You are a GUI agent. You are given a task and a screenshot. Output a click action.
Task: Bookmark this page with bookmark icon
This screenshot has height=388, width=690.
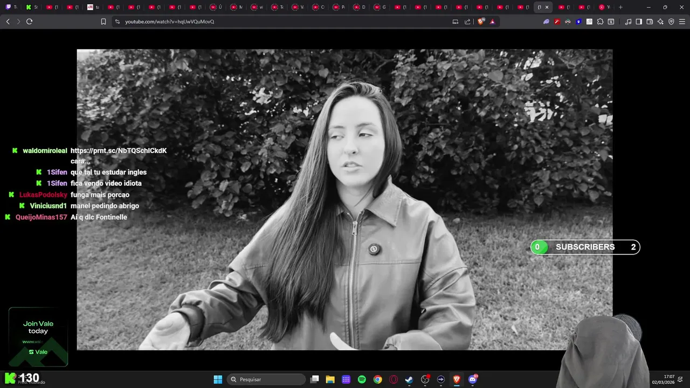(x=103, y=22)
